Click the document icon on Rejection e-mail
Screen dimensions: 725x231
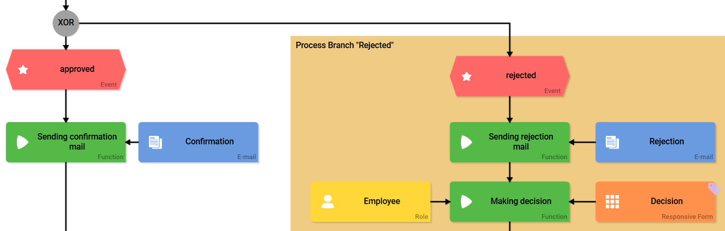[613, 142]
